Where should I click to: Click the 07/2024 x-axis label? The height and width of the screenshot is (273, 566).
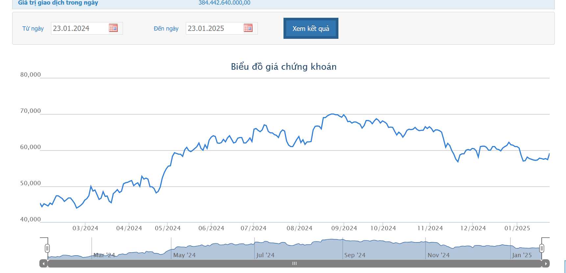coord(253,228)
